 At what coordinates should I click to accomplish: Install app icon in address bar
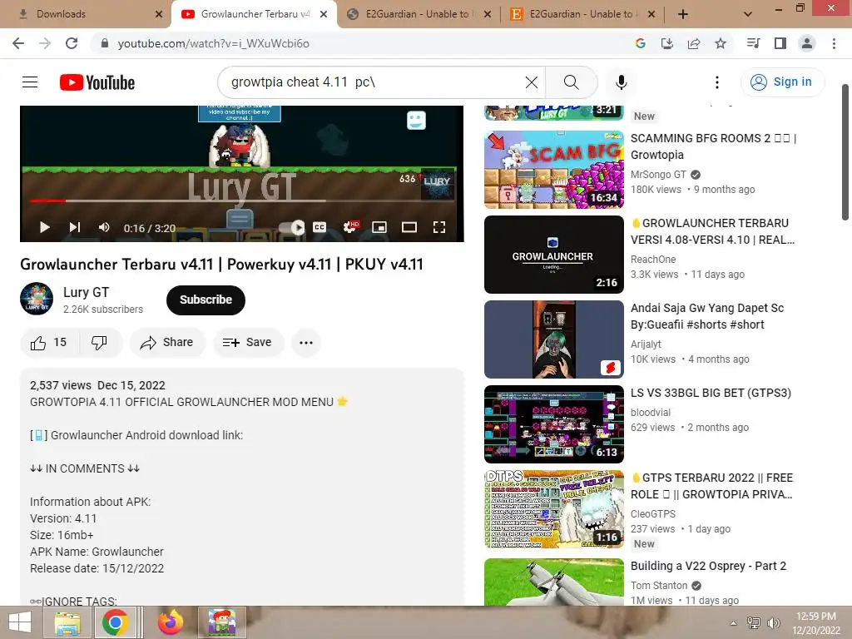(666, 43)
